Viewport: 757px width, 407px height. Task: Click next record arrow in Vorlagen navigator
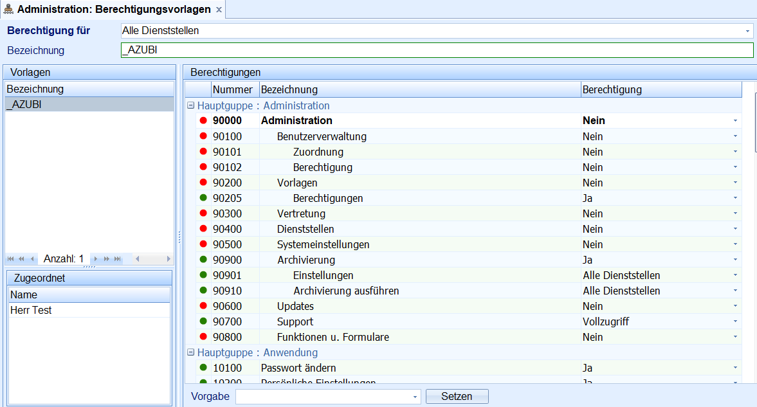click(96, 259)
